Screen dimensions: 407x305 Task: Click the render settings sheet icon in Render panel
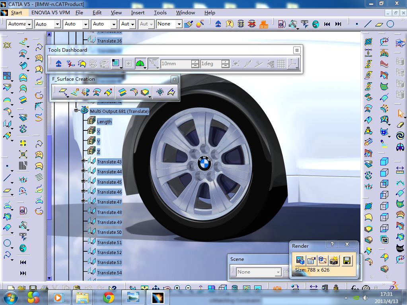coord(311,260)
